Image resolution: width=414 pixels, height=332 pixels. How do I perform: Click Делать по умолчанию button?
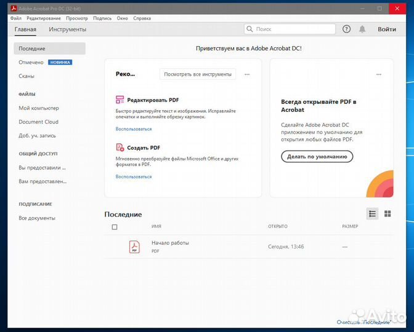pyautogui.click(x=317, y=157)
